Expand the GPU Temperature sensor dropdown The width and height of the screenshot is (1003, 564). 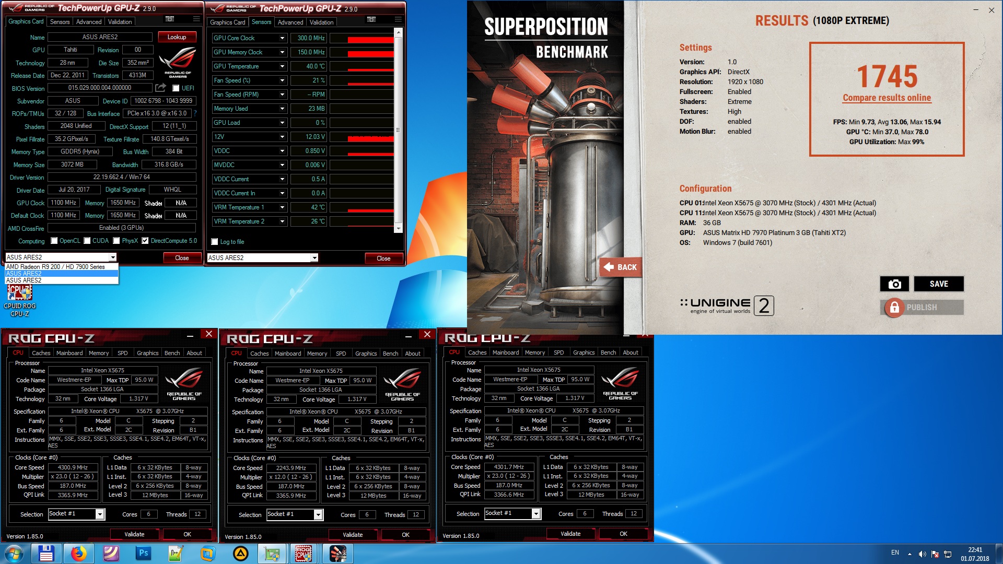[x=282, y=66]
